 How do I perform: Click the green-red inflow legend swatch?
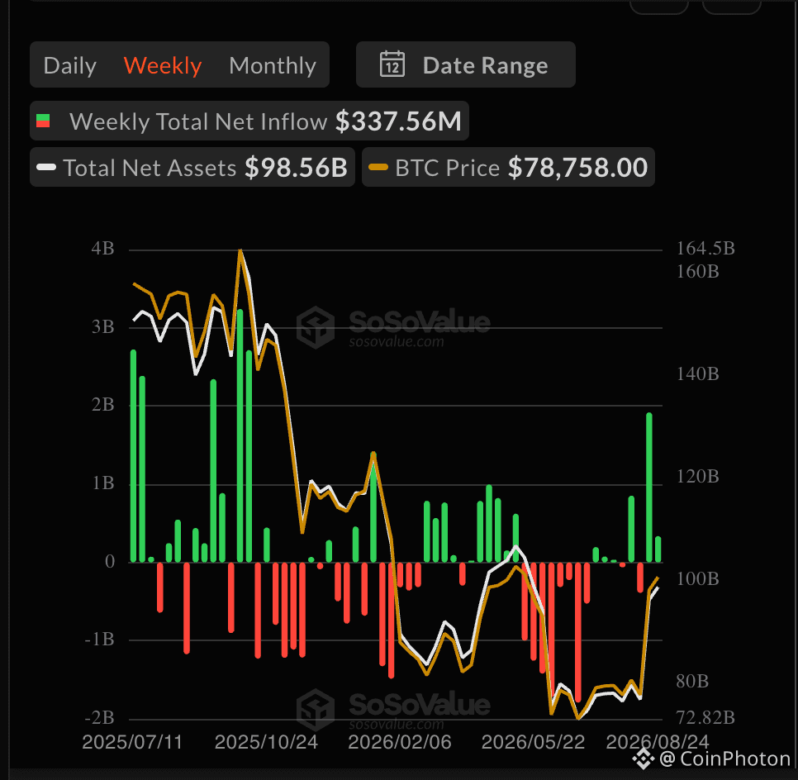pyautogui.click(x=43, y=121)
